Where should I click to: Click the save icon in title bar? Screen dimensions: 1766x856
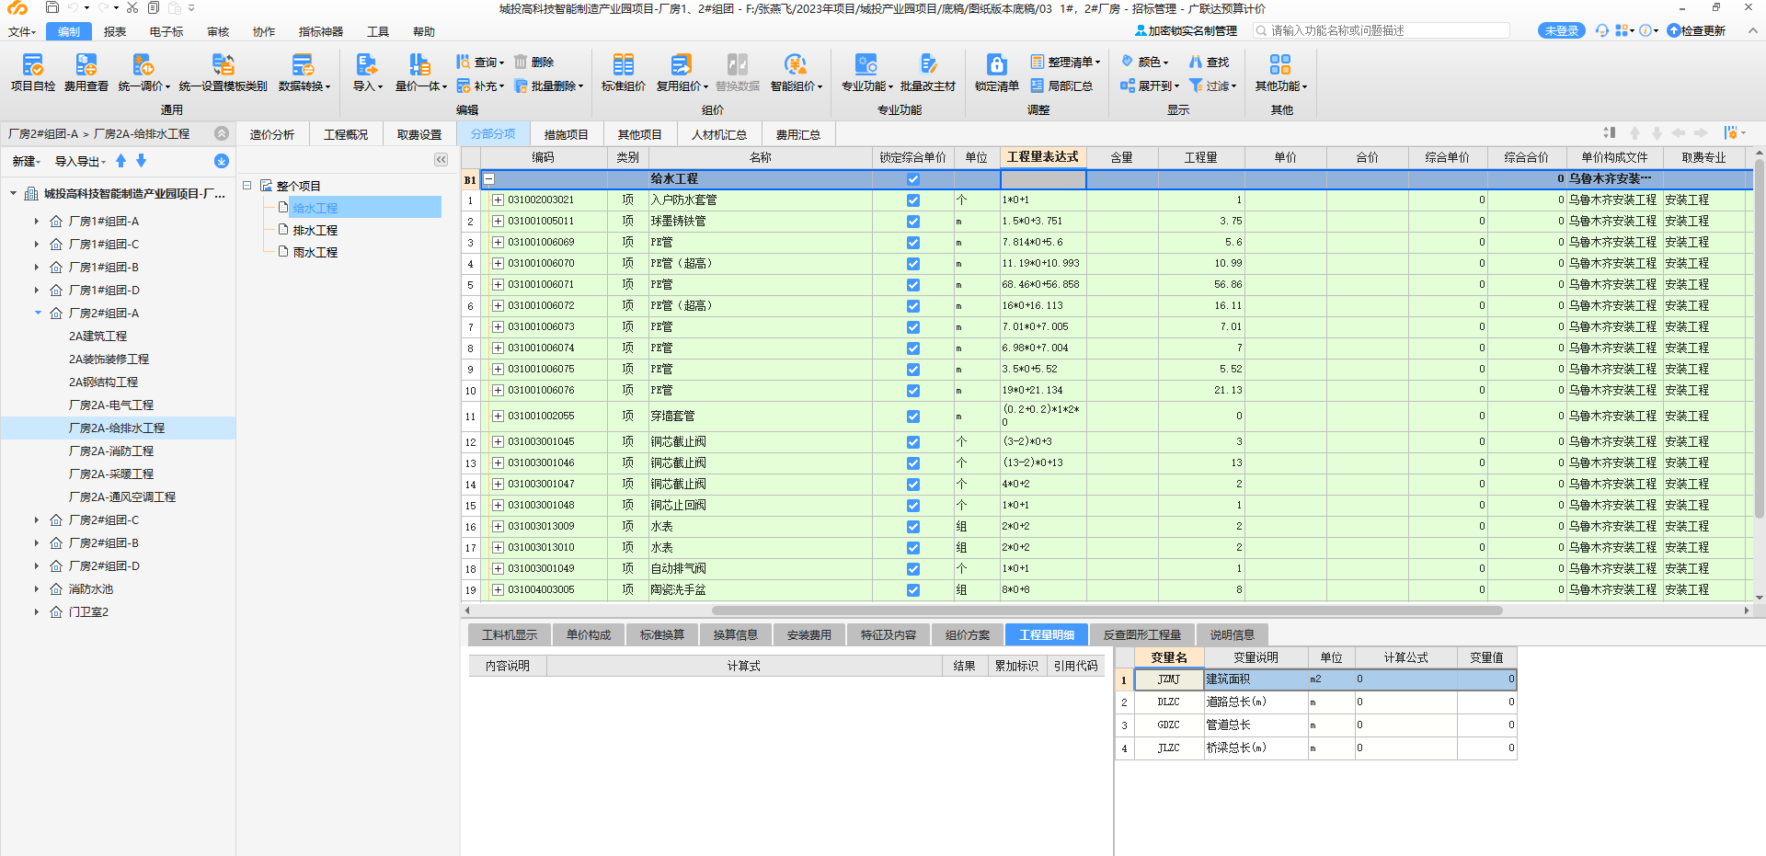click(x=52, y=7)
